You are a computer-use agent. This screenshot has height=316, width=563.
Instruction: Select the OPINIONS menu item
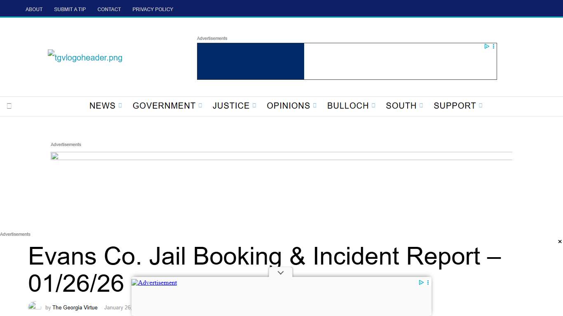[x=289, y=106]
